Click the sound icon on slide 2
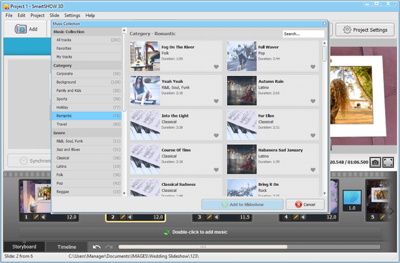This screenshot has width=400, height=263. [130, 217]
